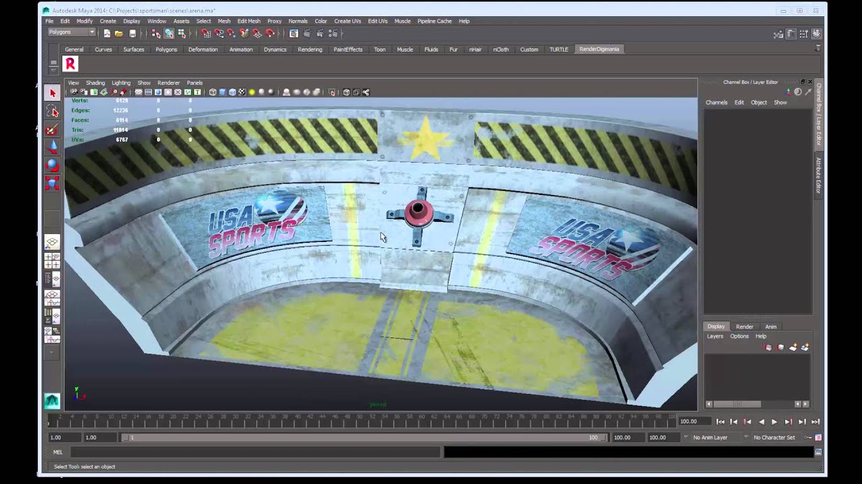Open the Polygons menu set dropdown
The image size is (862, 484).
click(x=71, y=32)
